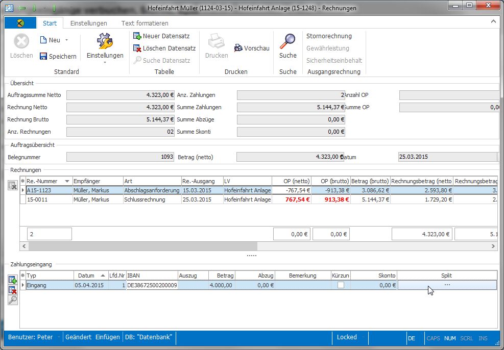Click Eingang type cell

point(50,285)
